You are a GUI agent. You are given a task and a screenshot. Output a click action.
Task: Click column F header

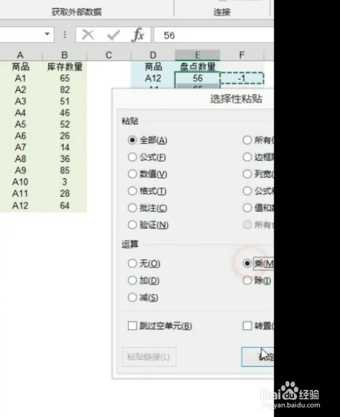242,55
